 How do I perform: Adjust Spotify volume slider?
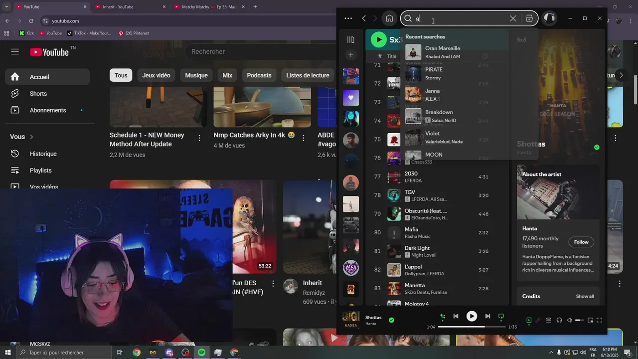click(579, 320)
